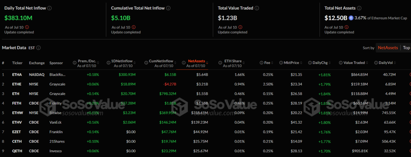This screenshot has width=411, height=157.
Task: Click info icon in DailyVol column header
Action: click(x=376, y=63)
